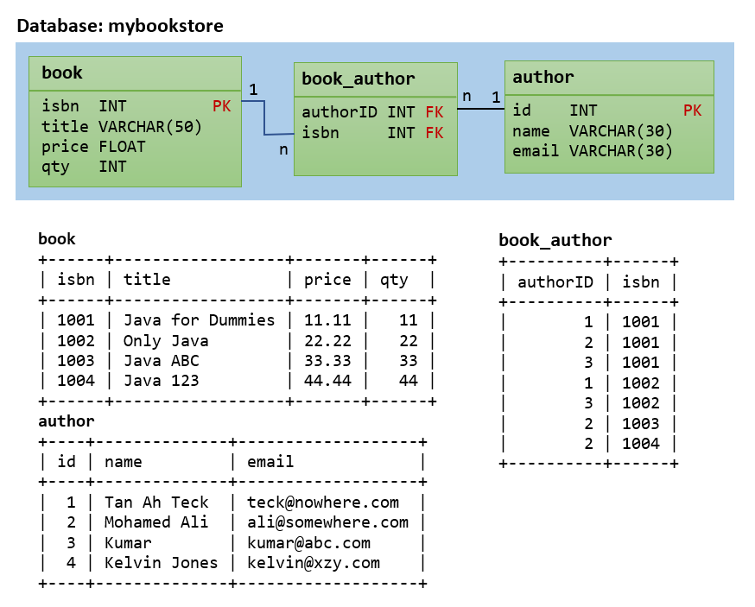Click the FK label beside book_author isbn field
The width and height of the screenshot is (755, 607).
click(x=434, y=133)
